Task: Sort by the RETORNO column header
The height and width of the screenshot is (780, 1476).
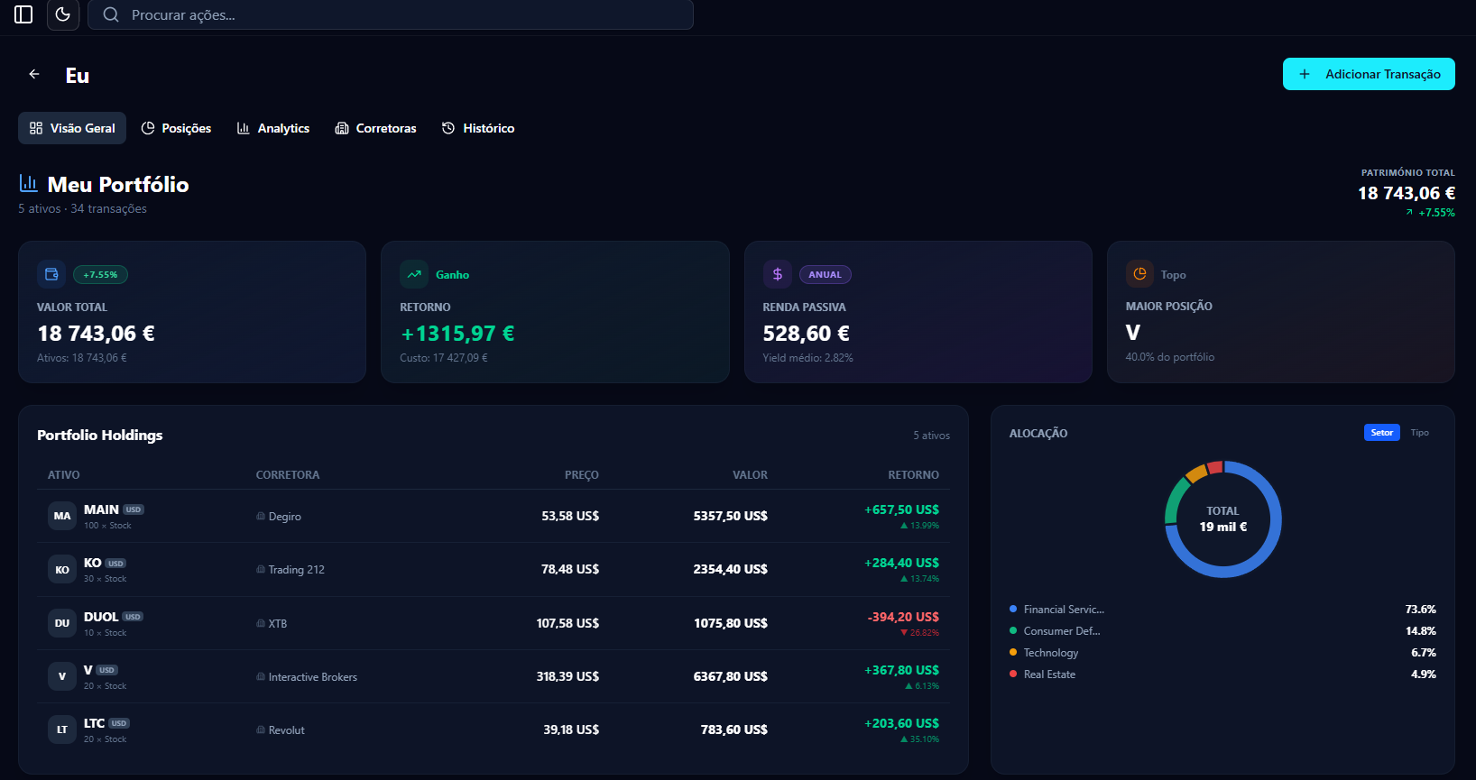Action: (913, 475)
